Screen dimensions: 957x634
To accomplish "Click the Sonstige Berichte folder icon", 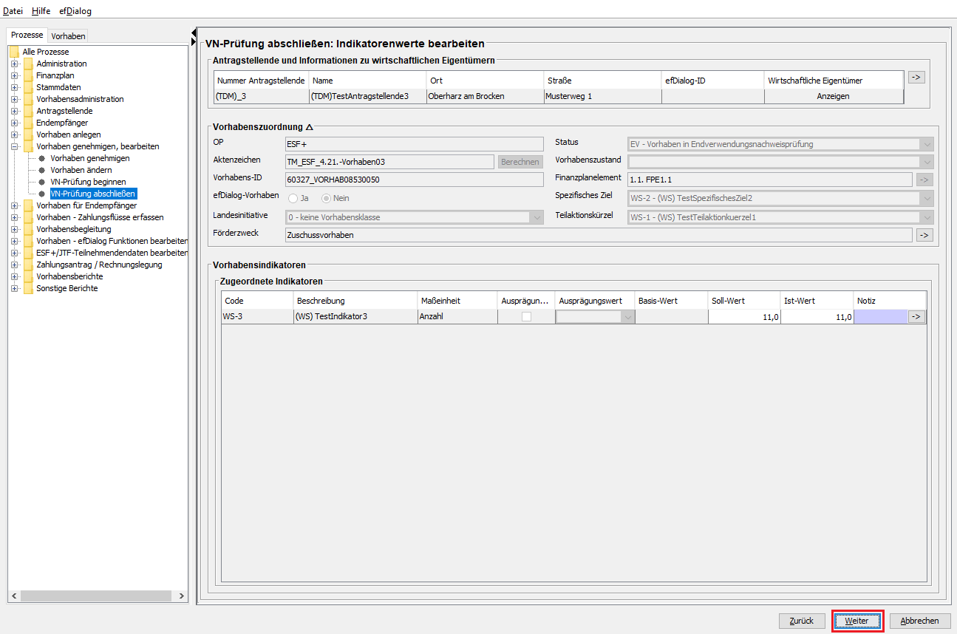I will pos(29,288).
